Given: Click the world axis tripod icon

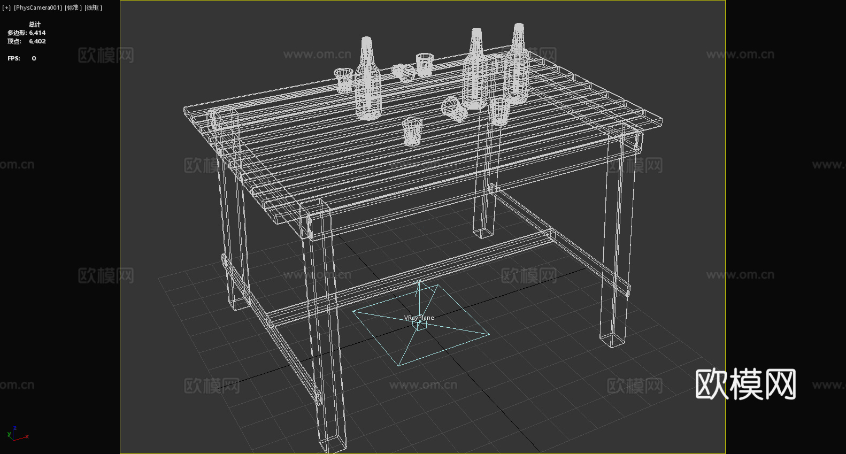Looking at the screenshot, I should tap(17, 434).
